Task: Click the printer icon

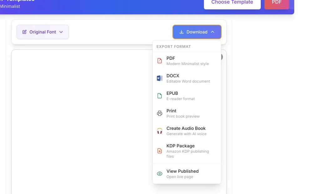Action: click(160, 113)
